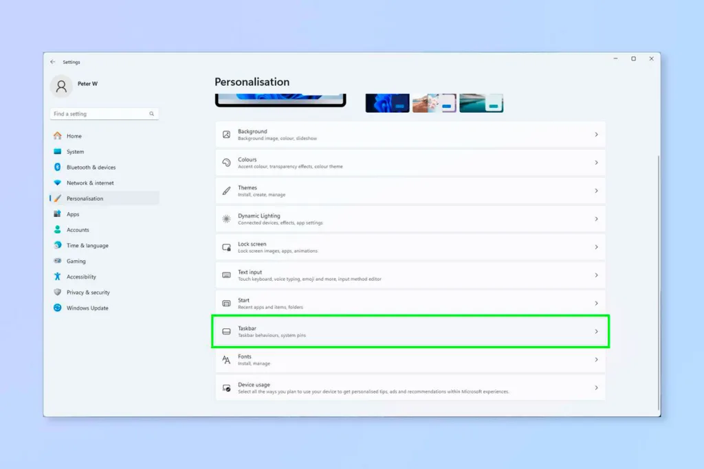704x469 pixels.
Task: Click the Background picture icon
Action: pyautogui.click(x=226, y=135)
